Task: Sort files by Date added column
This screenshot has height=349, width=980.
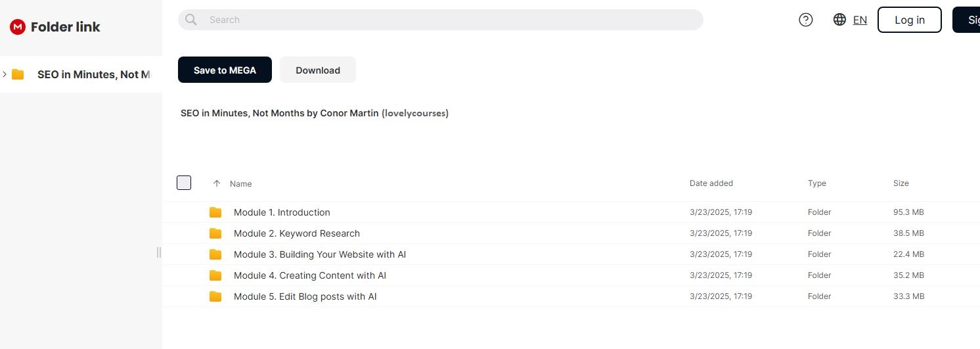Action: pos(711,183)
